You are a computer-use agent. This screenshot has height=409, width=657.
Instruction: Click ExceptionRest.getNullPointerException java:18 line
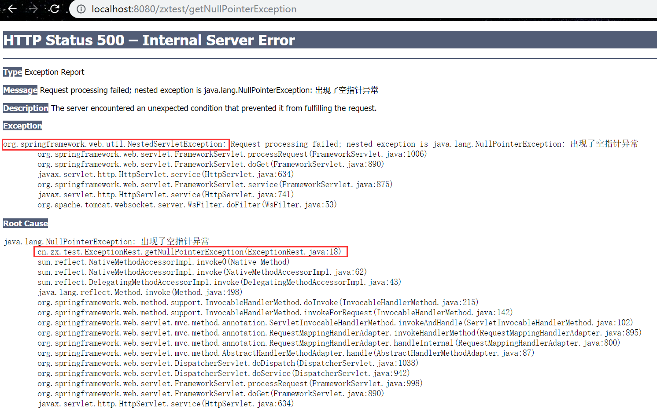pyautogui.click(x=189, y=252)
